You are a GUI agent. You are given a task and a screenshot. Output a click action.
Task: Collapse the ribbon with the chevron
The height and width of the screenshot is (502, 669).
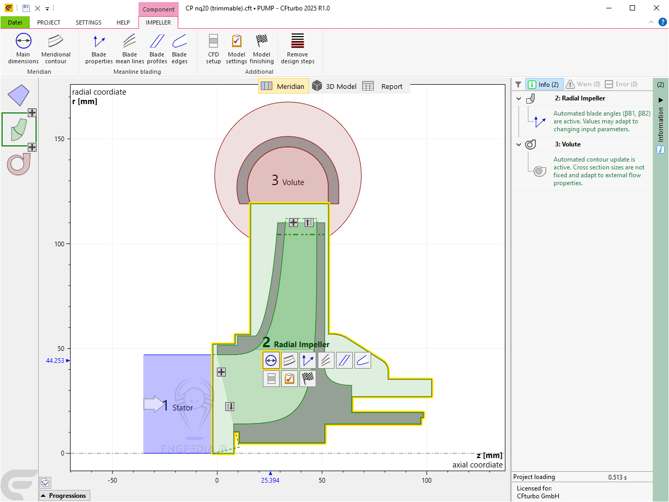(x=651, y=22)
